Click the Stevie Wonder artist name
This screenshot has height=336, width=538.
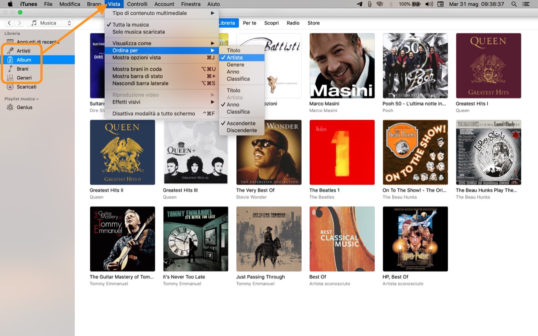pos(252,197)
